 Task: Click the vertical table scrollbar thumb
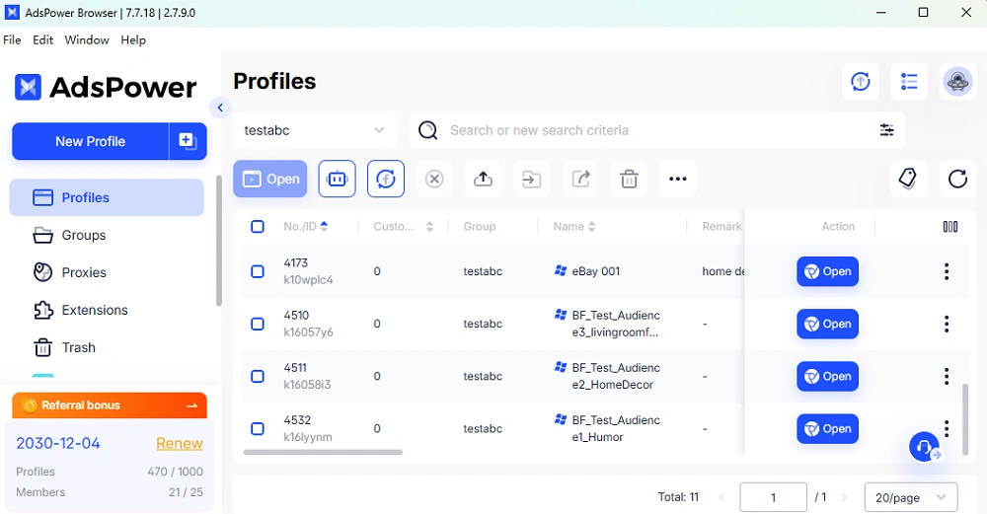click(965, 418)
